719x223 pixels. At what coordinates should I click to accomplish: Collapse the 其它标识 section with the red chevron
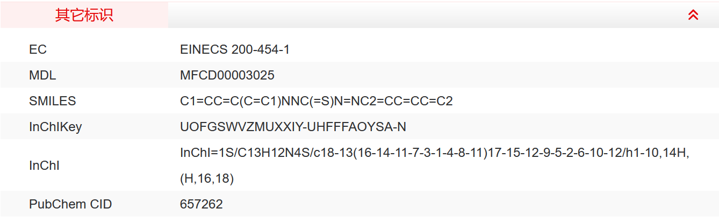tap(693, 15)
